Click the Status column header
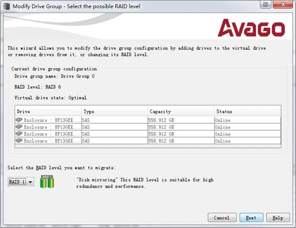Image resolution: width=296 pixels, height=228 pixels. [x=247, y=112]
